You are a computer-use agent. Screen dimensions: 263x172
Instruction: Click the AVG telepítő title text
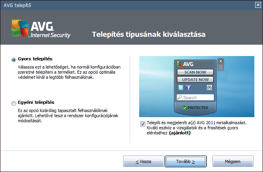[17, 5]
